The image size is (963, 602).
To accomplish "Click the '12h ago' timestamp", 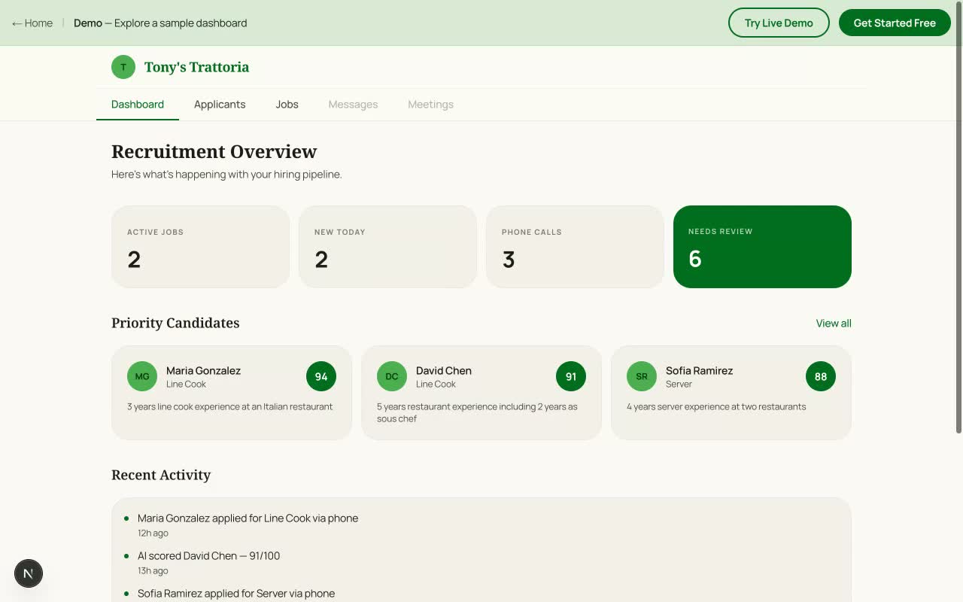I will pos(153,534).
